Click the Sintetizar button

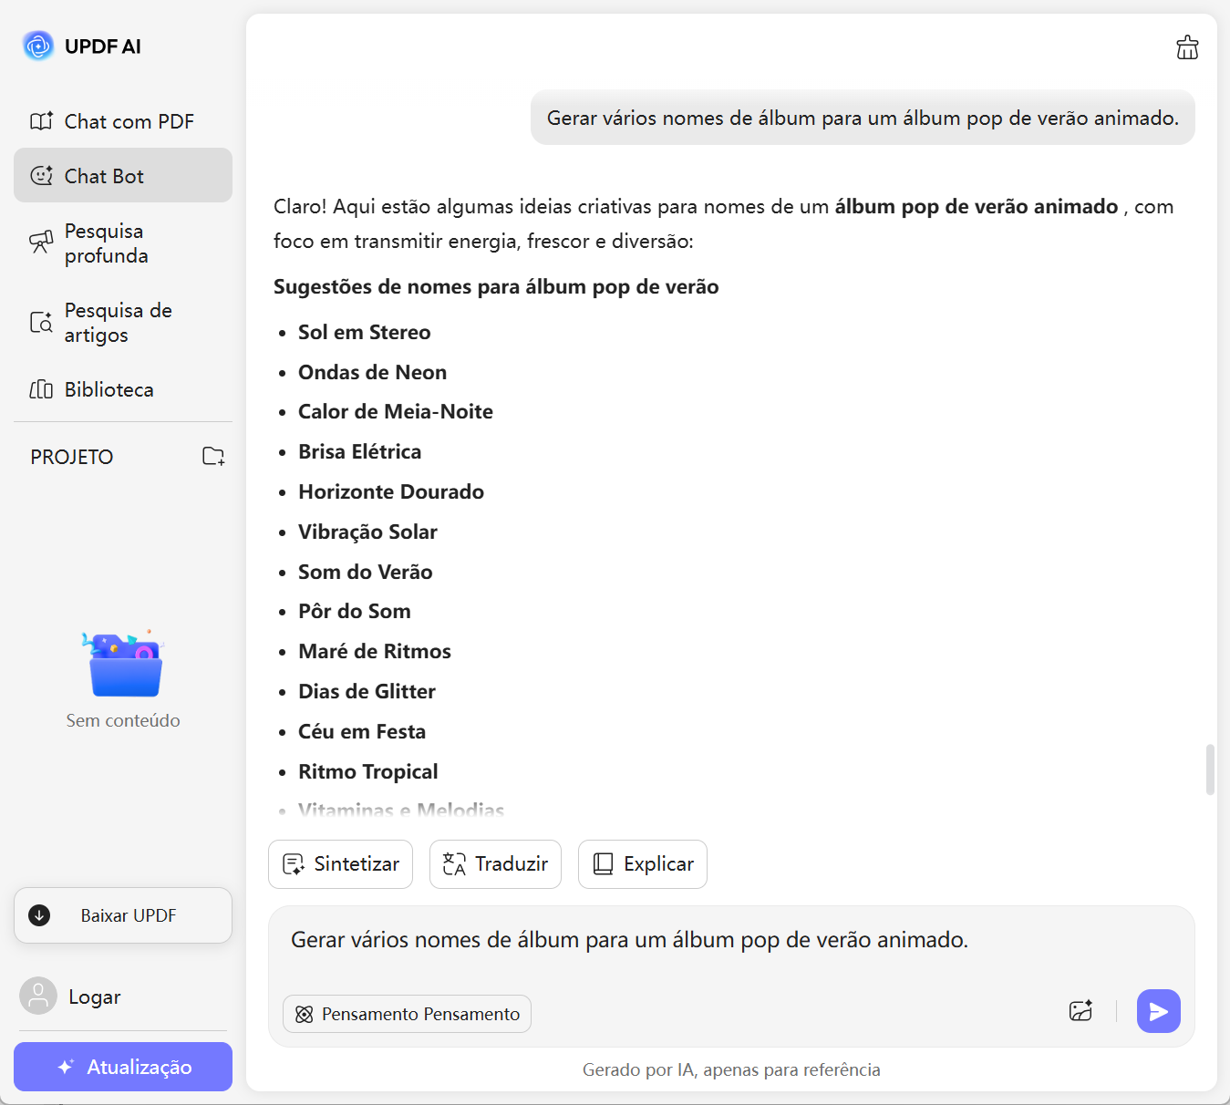tap(340, 864)
